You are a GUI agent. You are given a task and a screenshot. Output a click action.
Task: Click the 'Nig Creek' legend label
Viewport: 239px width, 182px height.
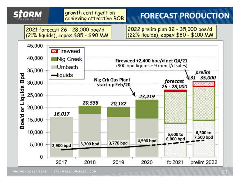click(69, 59)
